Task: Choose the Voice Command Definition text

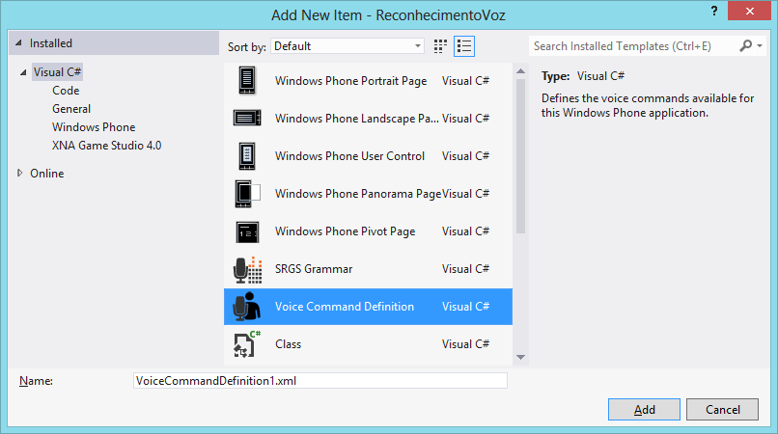Action: 345,307
